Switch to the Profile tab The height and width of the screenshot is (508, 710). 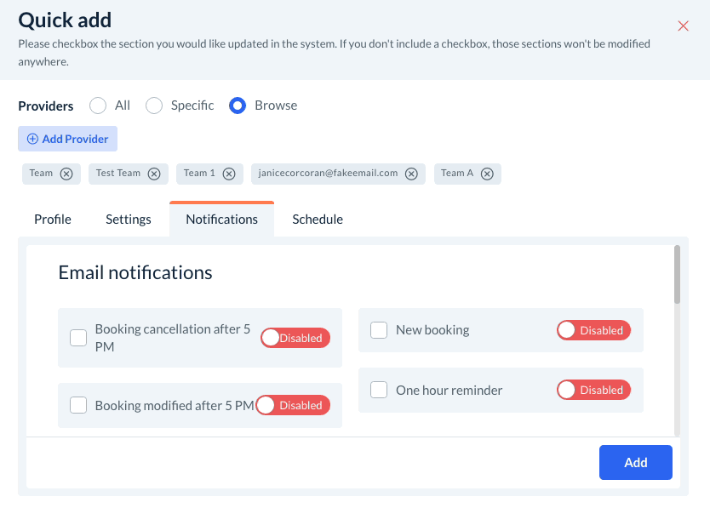tap(53, 220)
